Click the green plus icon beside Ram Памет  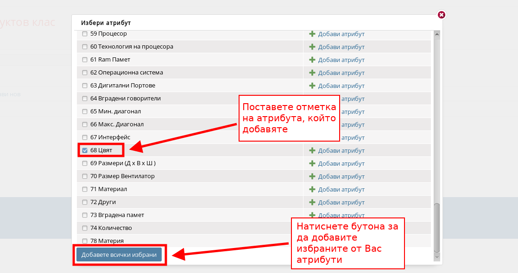point(312,60)
